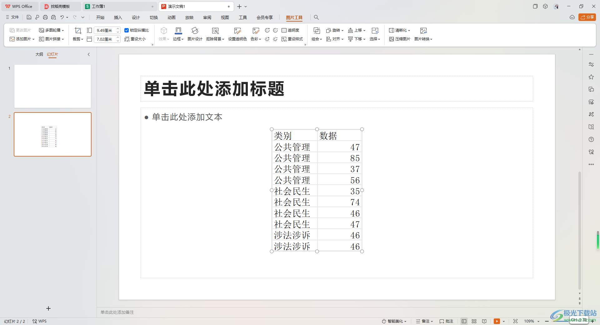Start slideshow with orange play button
Screen dimensions: 600x325
[x=497, y=321]
